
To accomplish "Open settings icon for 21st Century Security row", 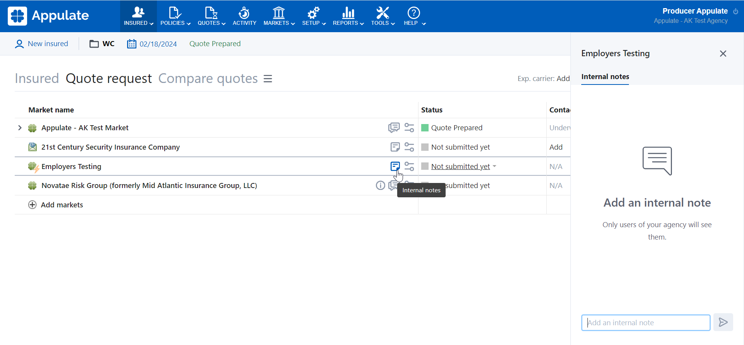I will point(409,147).
